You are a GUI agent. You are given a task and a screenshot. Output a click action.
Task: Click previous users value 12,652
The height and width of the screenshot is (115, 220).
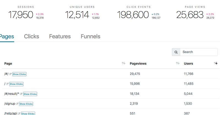tap(96, 18)
